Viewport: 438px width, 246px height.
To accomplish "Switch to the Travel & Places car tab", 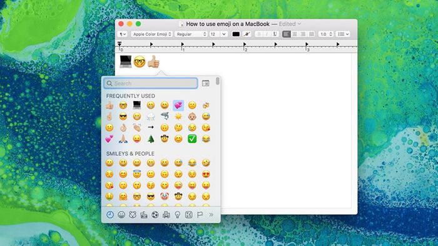I will (x=166, y=215).
